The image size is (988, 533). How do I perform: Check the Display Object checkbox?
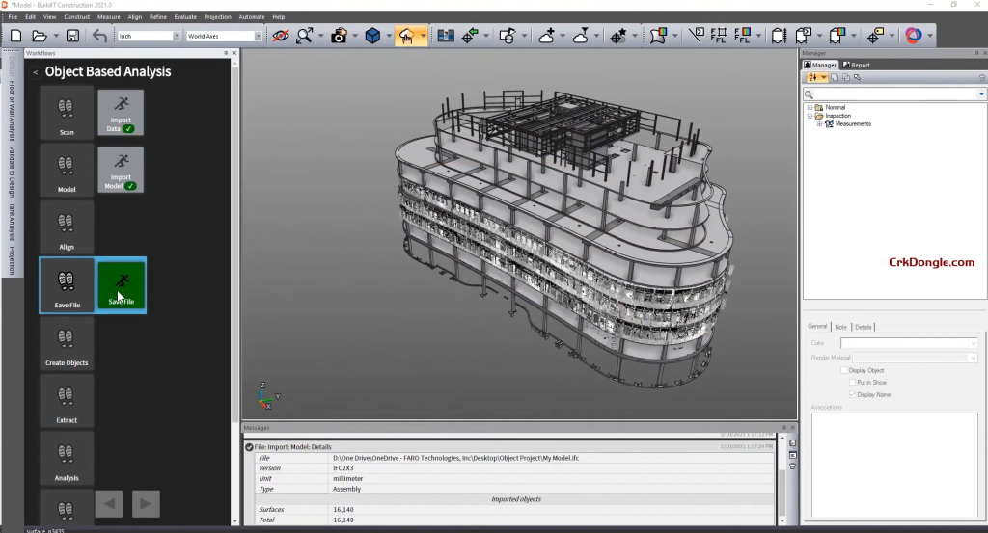click(845, 370)
